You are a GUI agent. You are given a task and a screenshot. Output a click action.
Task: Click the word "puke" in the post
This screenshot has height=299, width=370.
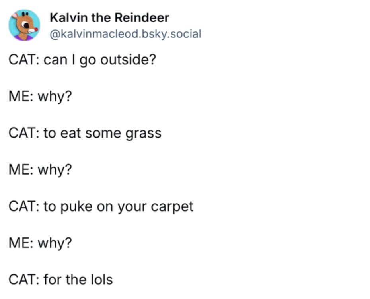pos(76,206)
